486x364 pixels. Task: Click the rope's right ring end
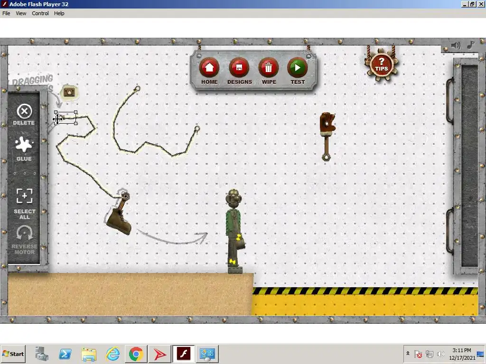pos(197,128)
